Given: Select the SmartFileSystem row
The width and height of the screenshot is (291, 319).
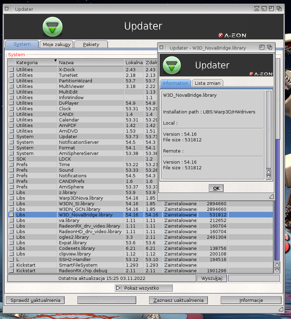Looking at the screenshot, I should click(x=140, y=265).
